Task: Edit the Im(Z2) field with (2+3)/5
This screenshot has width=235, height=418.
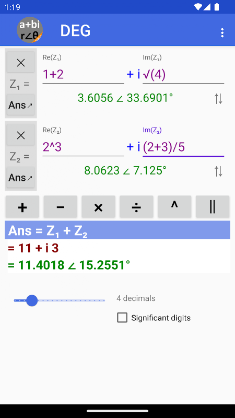Action: point(183,147)
